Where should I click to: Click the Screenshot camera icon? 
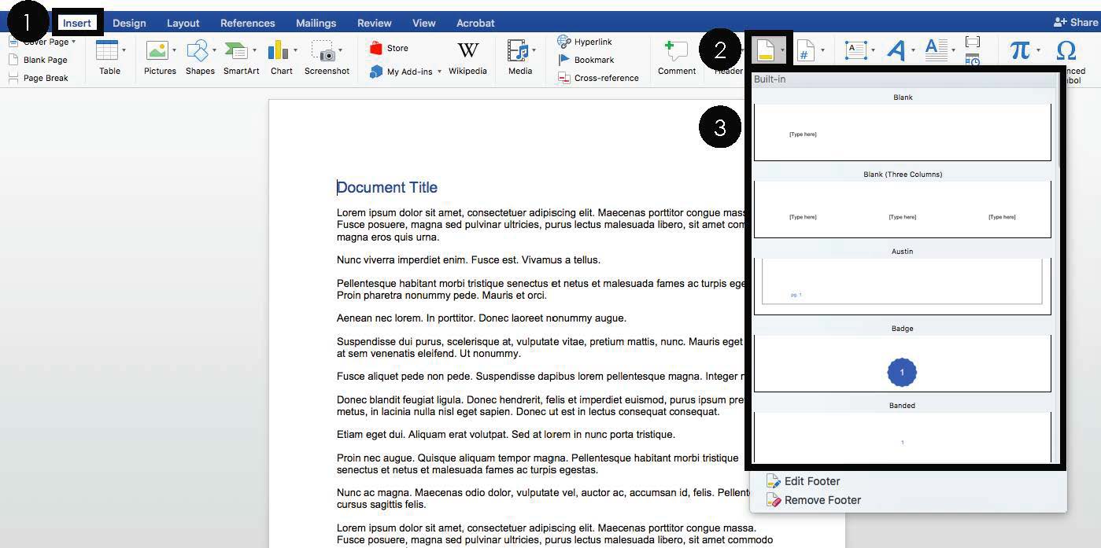click(323, 51)
